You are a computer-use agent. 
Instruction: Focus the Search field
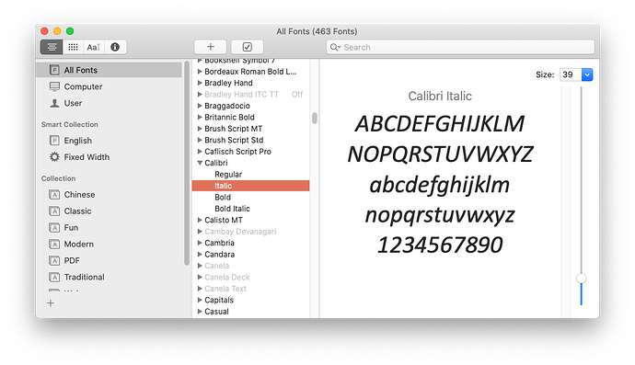pyautogui.click(x=460, y=47)
